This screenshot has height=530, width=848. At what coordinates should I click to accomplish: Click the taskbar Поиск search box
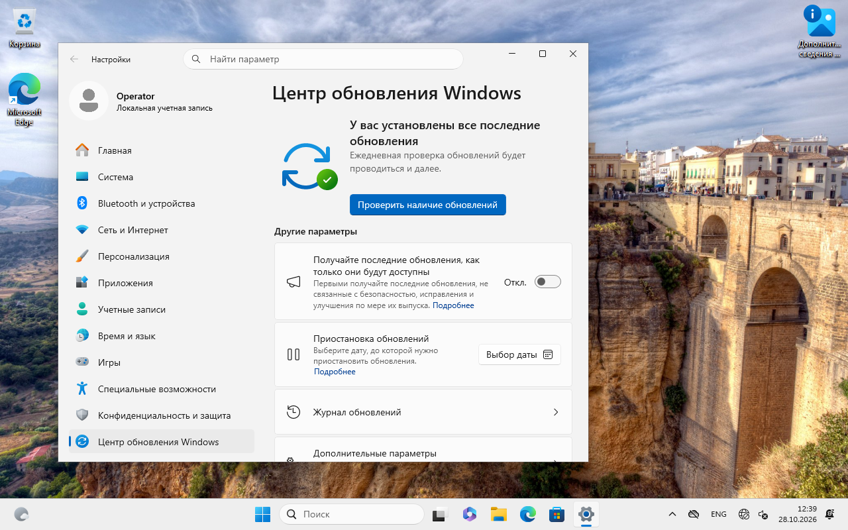tap(352, 514)
